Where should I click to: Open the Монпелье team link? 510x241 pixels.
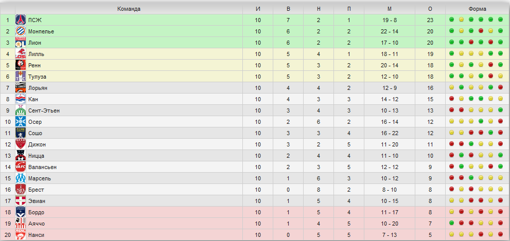tap(41, 32)
